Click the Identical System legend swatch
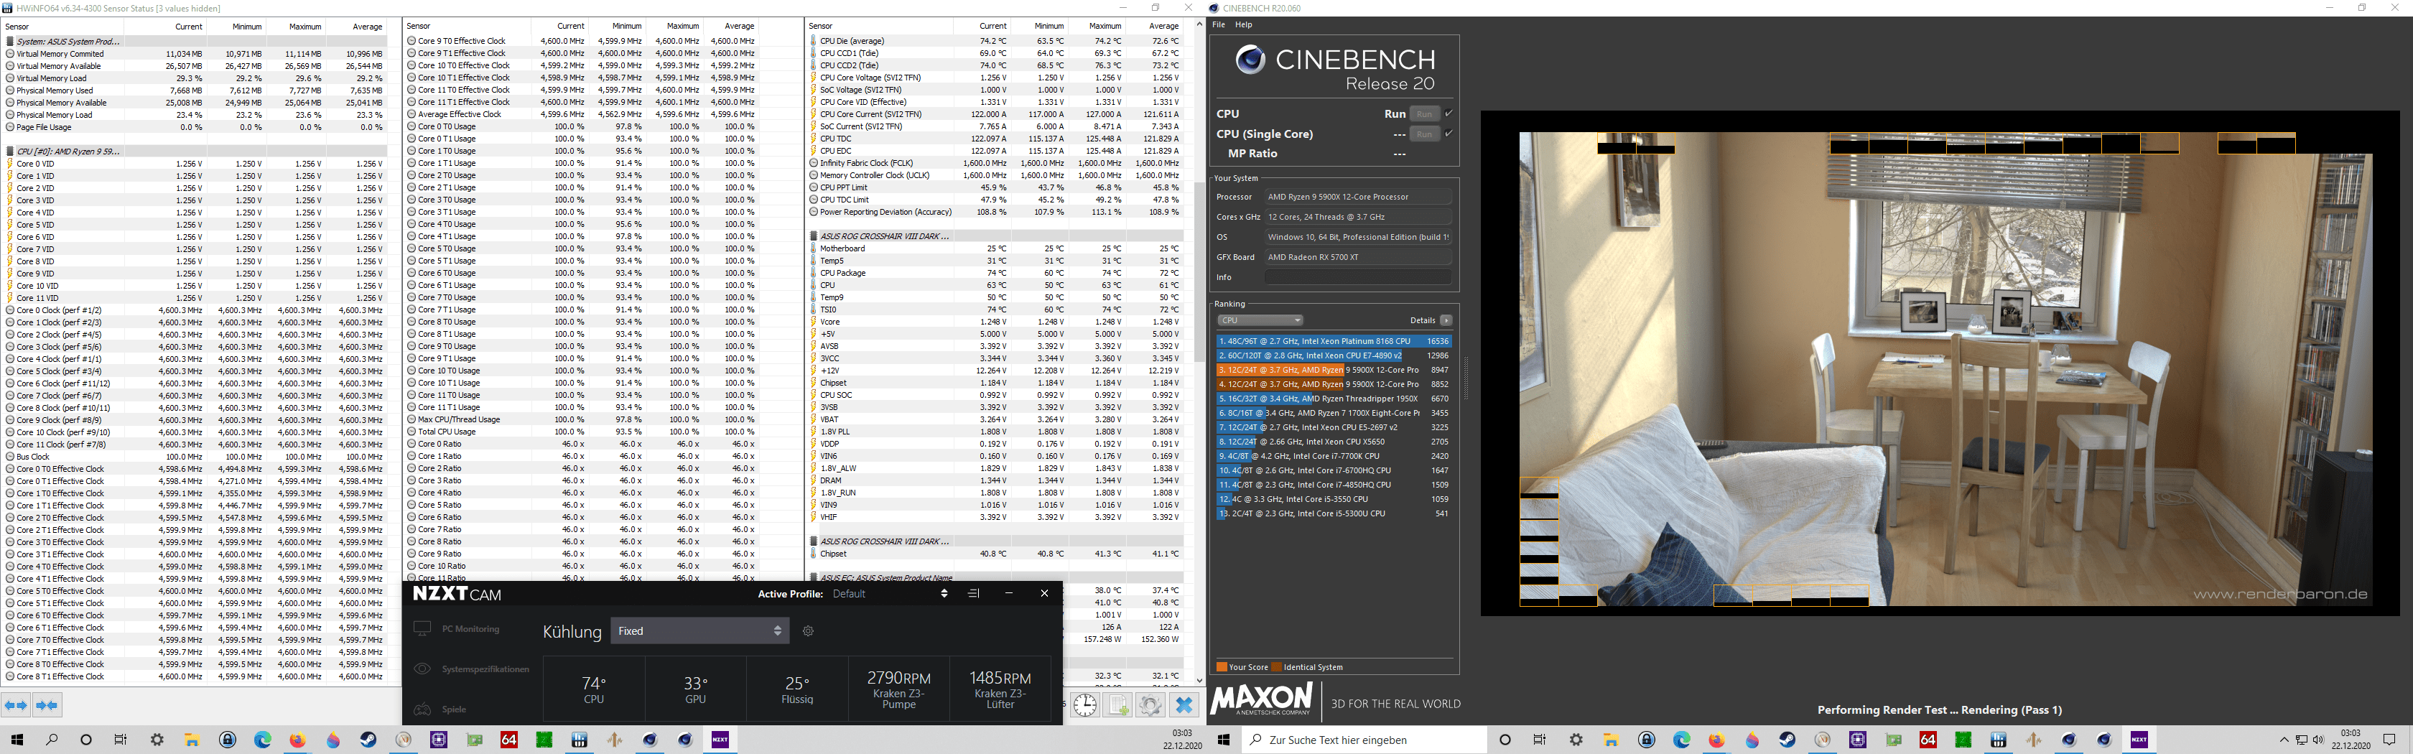Viewport: 2413px width, 754px height. (x=1277, y=668)
